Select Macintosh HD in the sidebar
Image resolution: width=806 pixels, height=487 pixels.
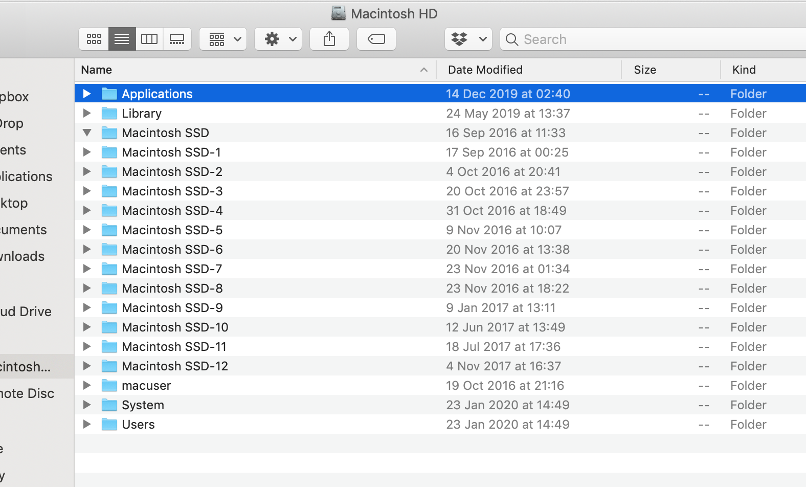pyautogui.click(x=37, y=366)
